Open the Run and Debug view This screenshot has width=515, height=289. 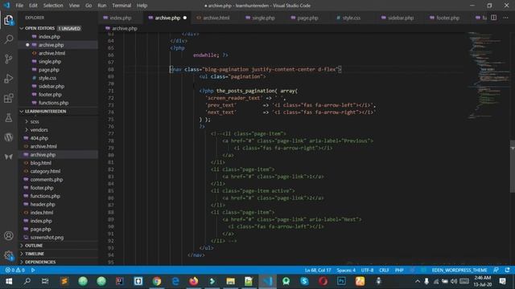(x=9, y=79)
